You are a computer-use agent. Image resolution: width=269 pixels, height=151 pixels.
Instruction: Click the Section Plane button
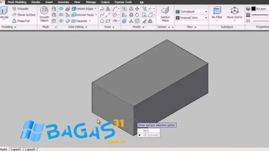pyautogui.click(x=165, y=14)
